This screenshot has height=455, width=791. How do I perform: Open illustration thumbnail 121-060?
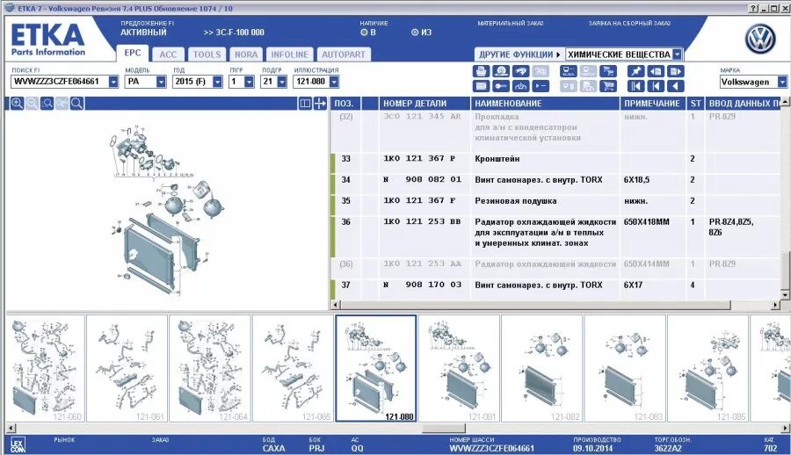tap(45, 368)
